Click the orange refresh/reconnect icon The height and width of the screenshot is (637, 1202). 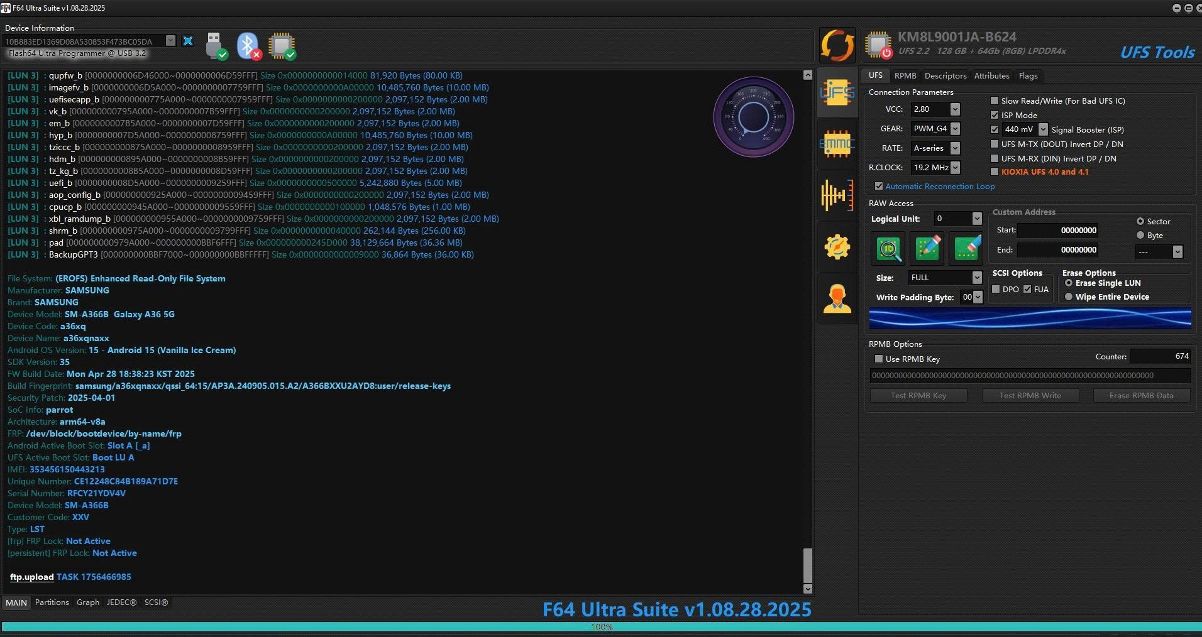pyautogui.click(x=837, y=45)
